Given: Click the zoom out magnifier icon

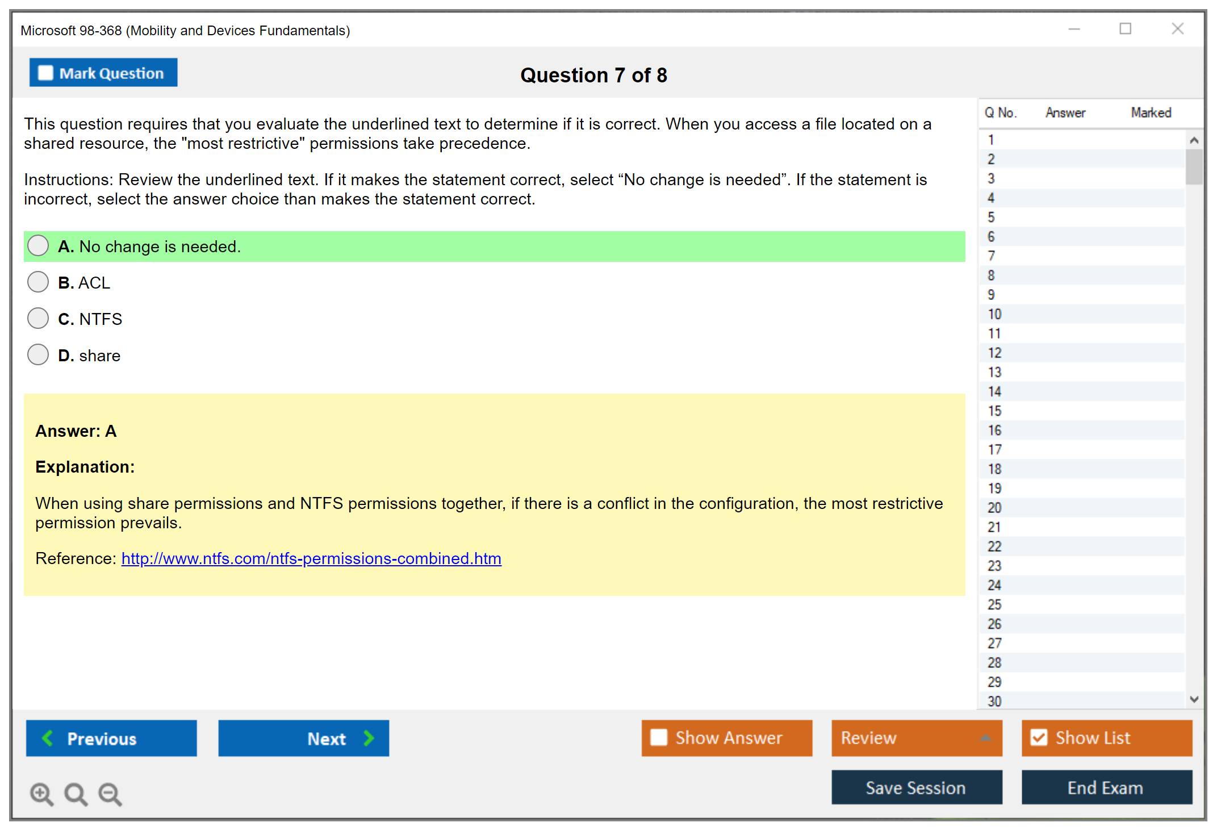Looking at the screenshot, I should (110, 794).
